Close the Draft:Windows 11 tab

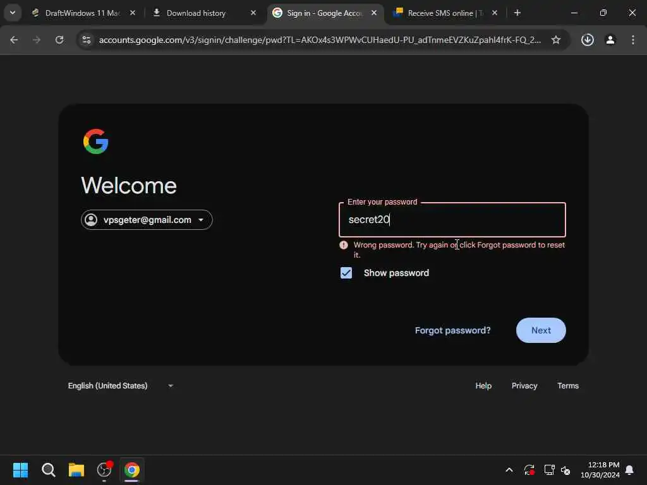pyautogui.click(x=133, y=13)
